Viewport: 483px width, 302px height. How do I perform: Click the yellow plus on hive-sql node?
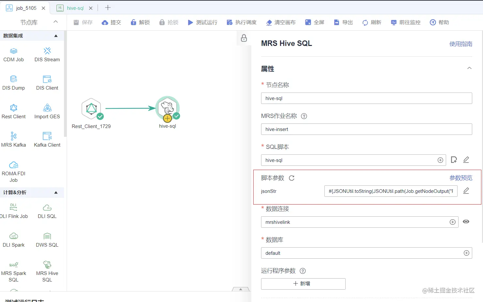coord(167,118)
